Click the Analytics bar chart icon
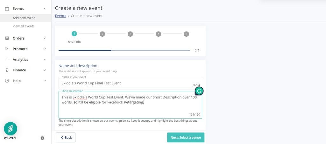This screenshot has height=144, width=326. click(x=7, y=60)
